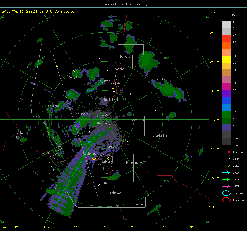Click the yellow diamond at radar center
The image size is (247, 231).
(x=105, y=119)
